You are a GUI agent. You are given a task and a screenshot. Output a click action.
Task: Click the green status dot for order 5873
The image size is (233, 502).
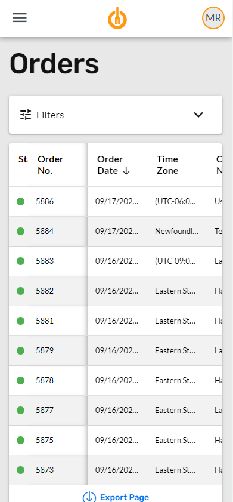coord(20,470)
